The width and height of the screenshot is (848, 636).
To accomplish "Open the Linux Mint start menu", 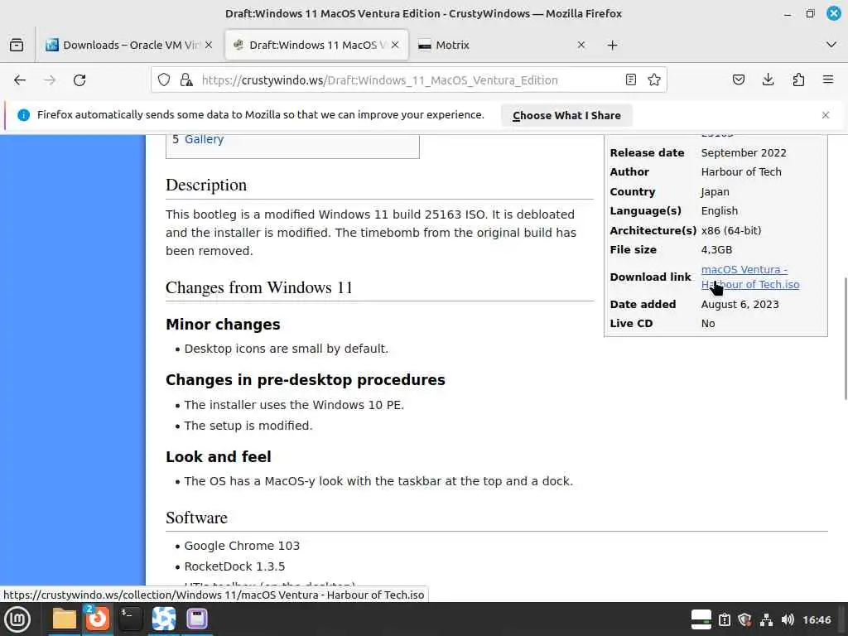I will tap(17, 619).
